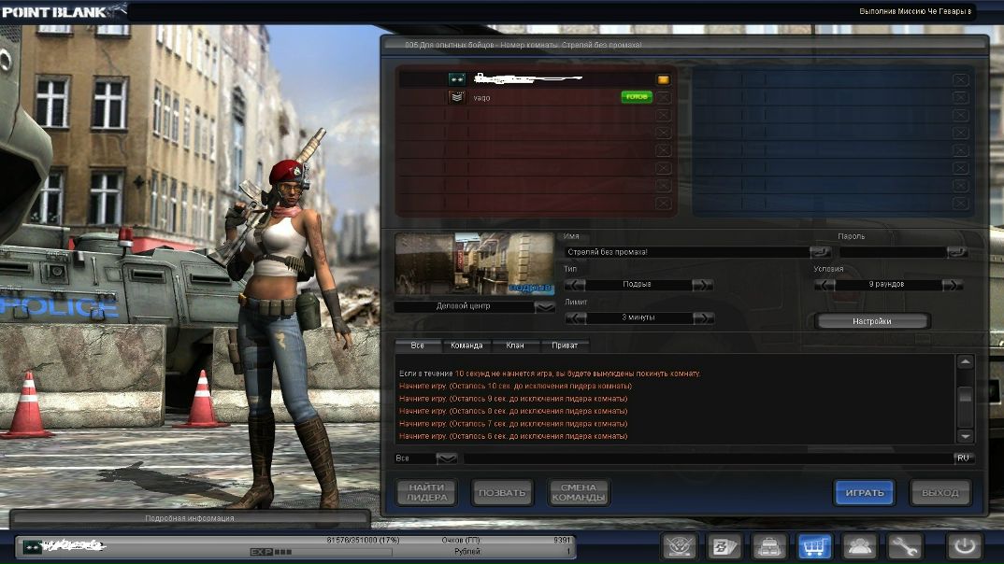Switch to the Клан chat tab
Screen dimensions: 1004x564
[515, 345]
